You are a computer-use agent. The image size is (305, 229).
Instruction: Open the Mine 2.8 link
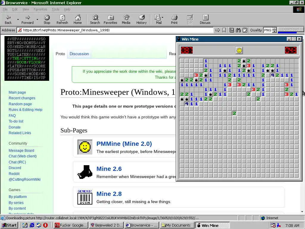point(109,194)
